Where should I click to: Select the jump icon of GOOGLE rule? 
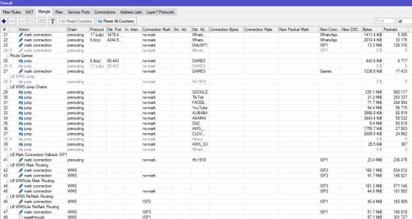(x=21, y=93)
